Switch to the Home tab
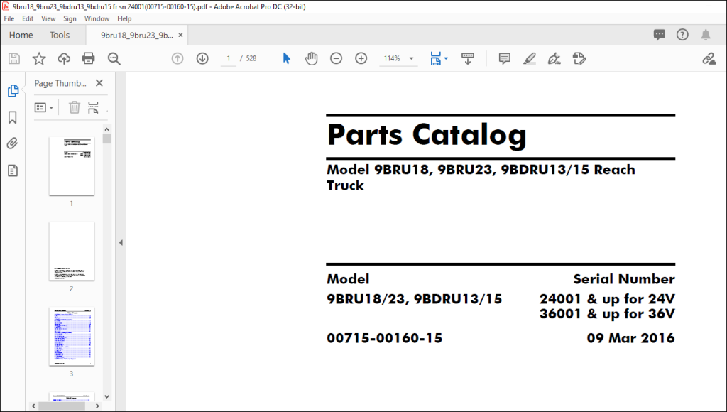The width and height of the screenshot is (727, 412). 21,35
